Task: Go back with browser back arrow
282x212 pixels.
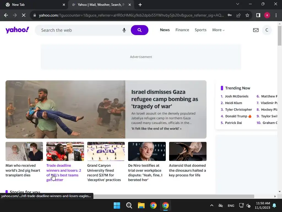Action: (x=6, y=15)
